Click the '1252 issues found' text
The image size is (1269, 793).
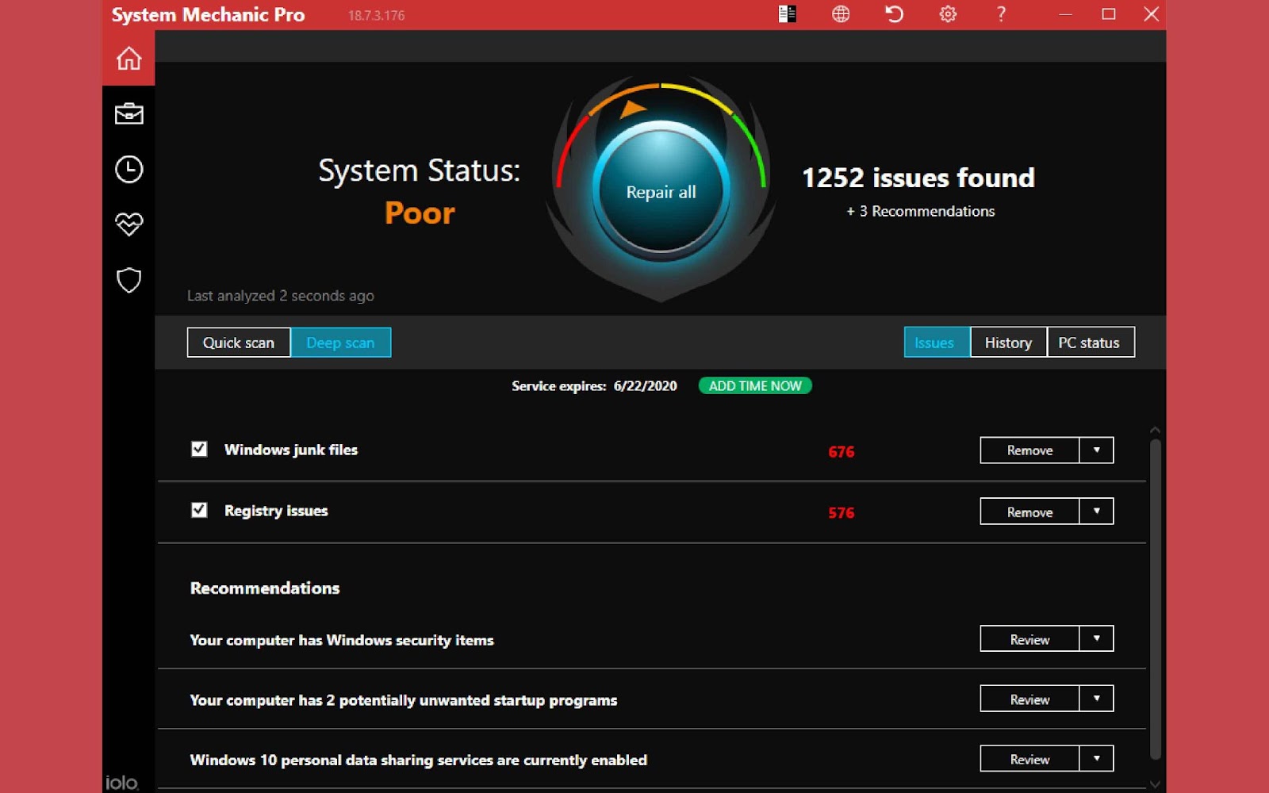click(x=918, y=178)
